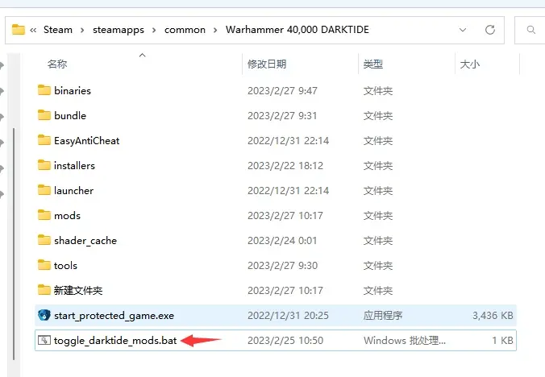
Task: Click the start_protected_game.exe application icon
Action: tap(44, 315)
